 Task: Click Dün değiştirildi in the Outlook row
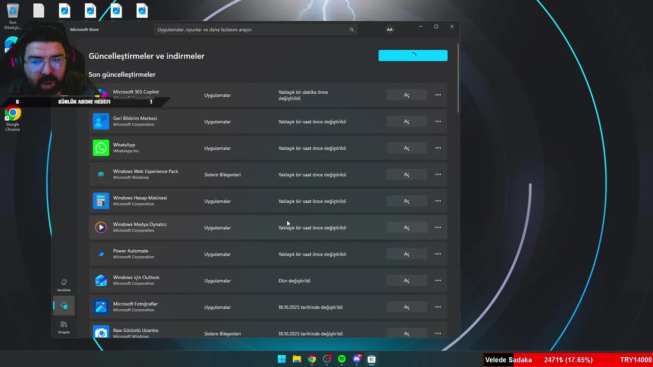pos(294,281)
